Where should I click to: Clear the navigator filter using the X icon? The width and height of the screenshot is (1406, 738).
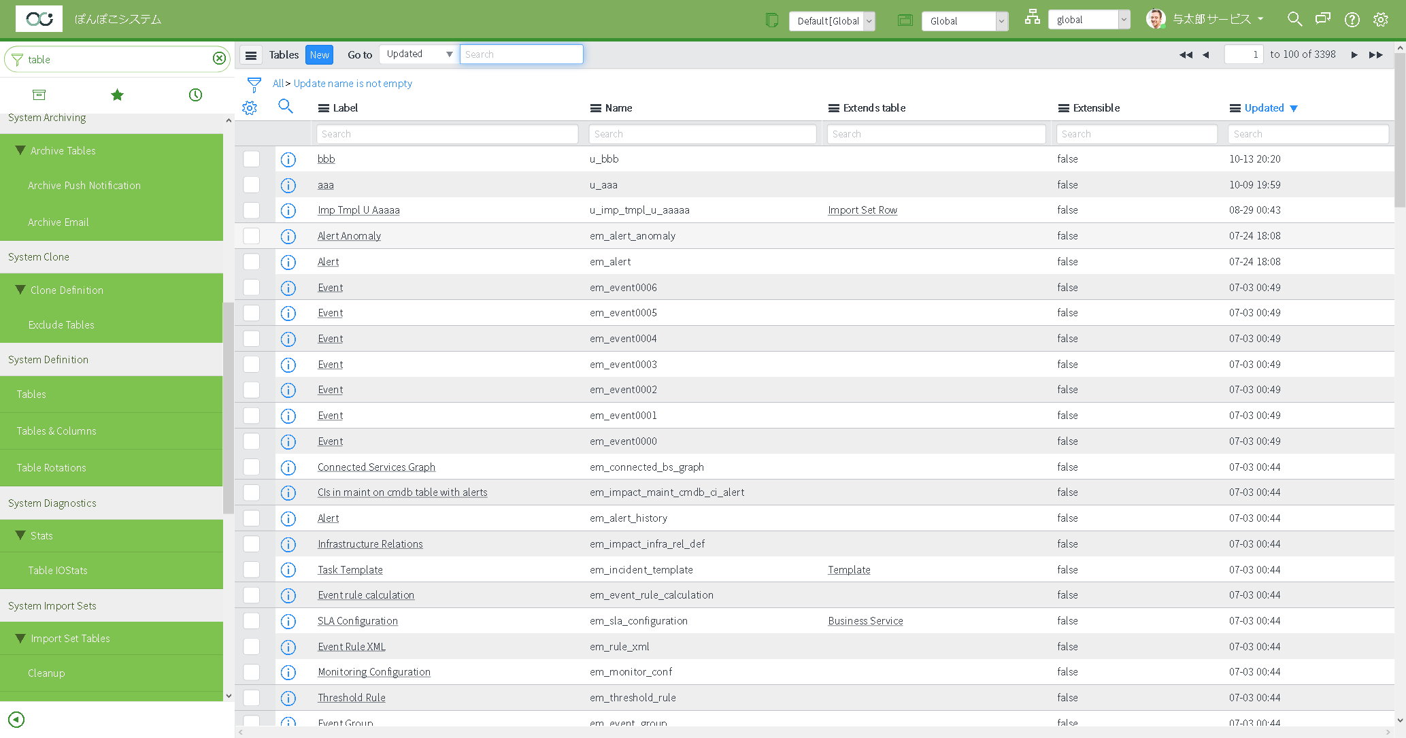pyautogui.click(x=219, y=58)
